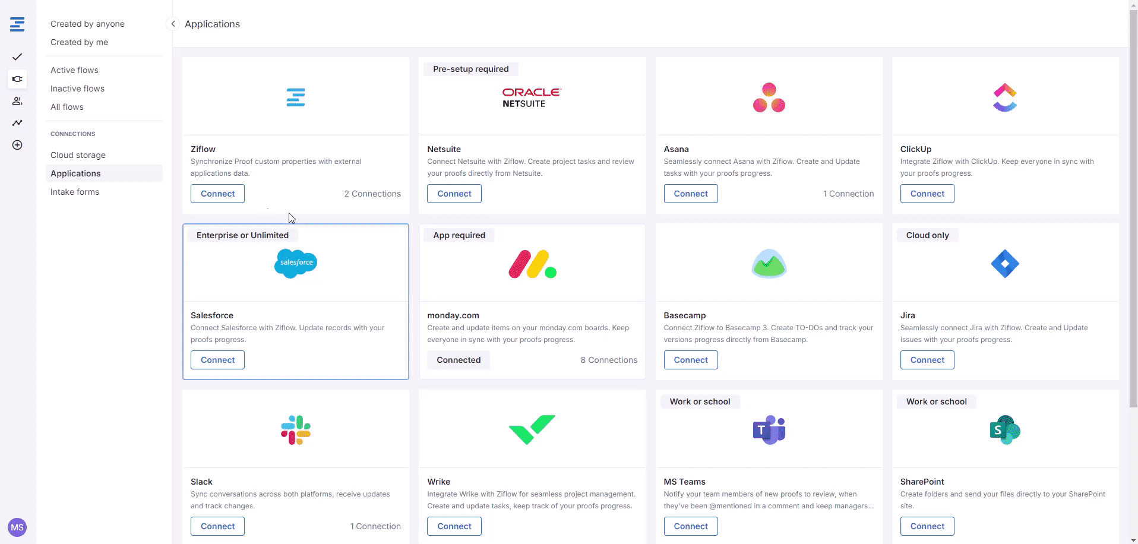Click the Connected button for monday.com
This screenshot has width=1138, height=544.
pos(459,360)
